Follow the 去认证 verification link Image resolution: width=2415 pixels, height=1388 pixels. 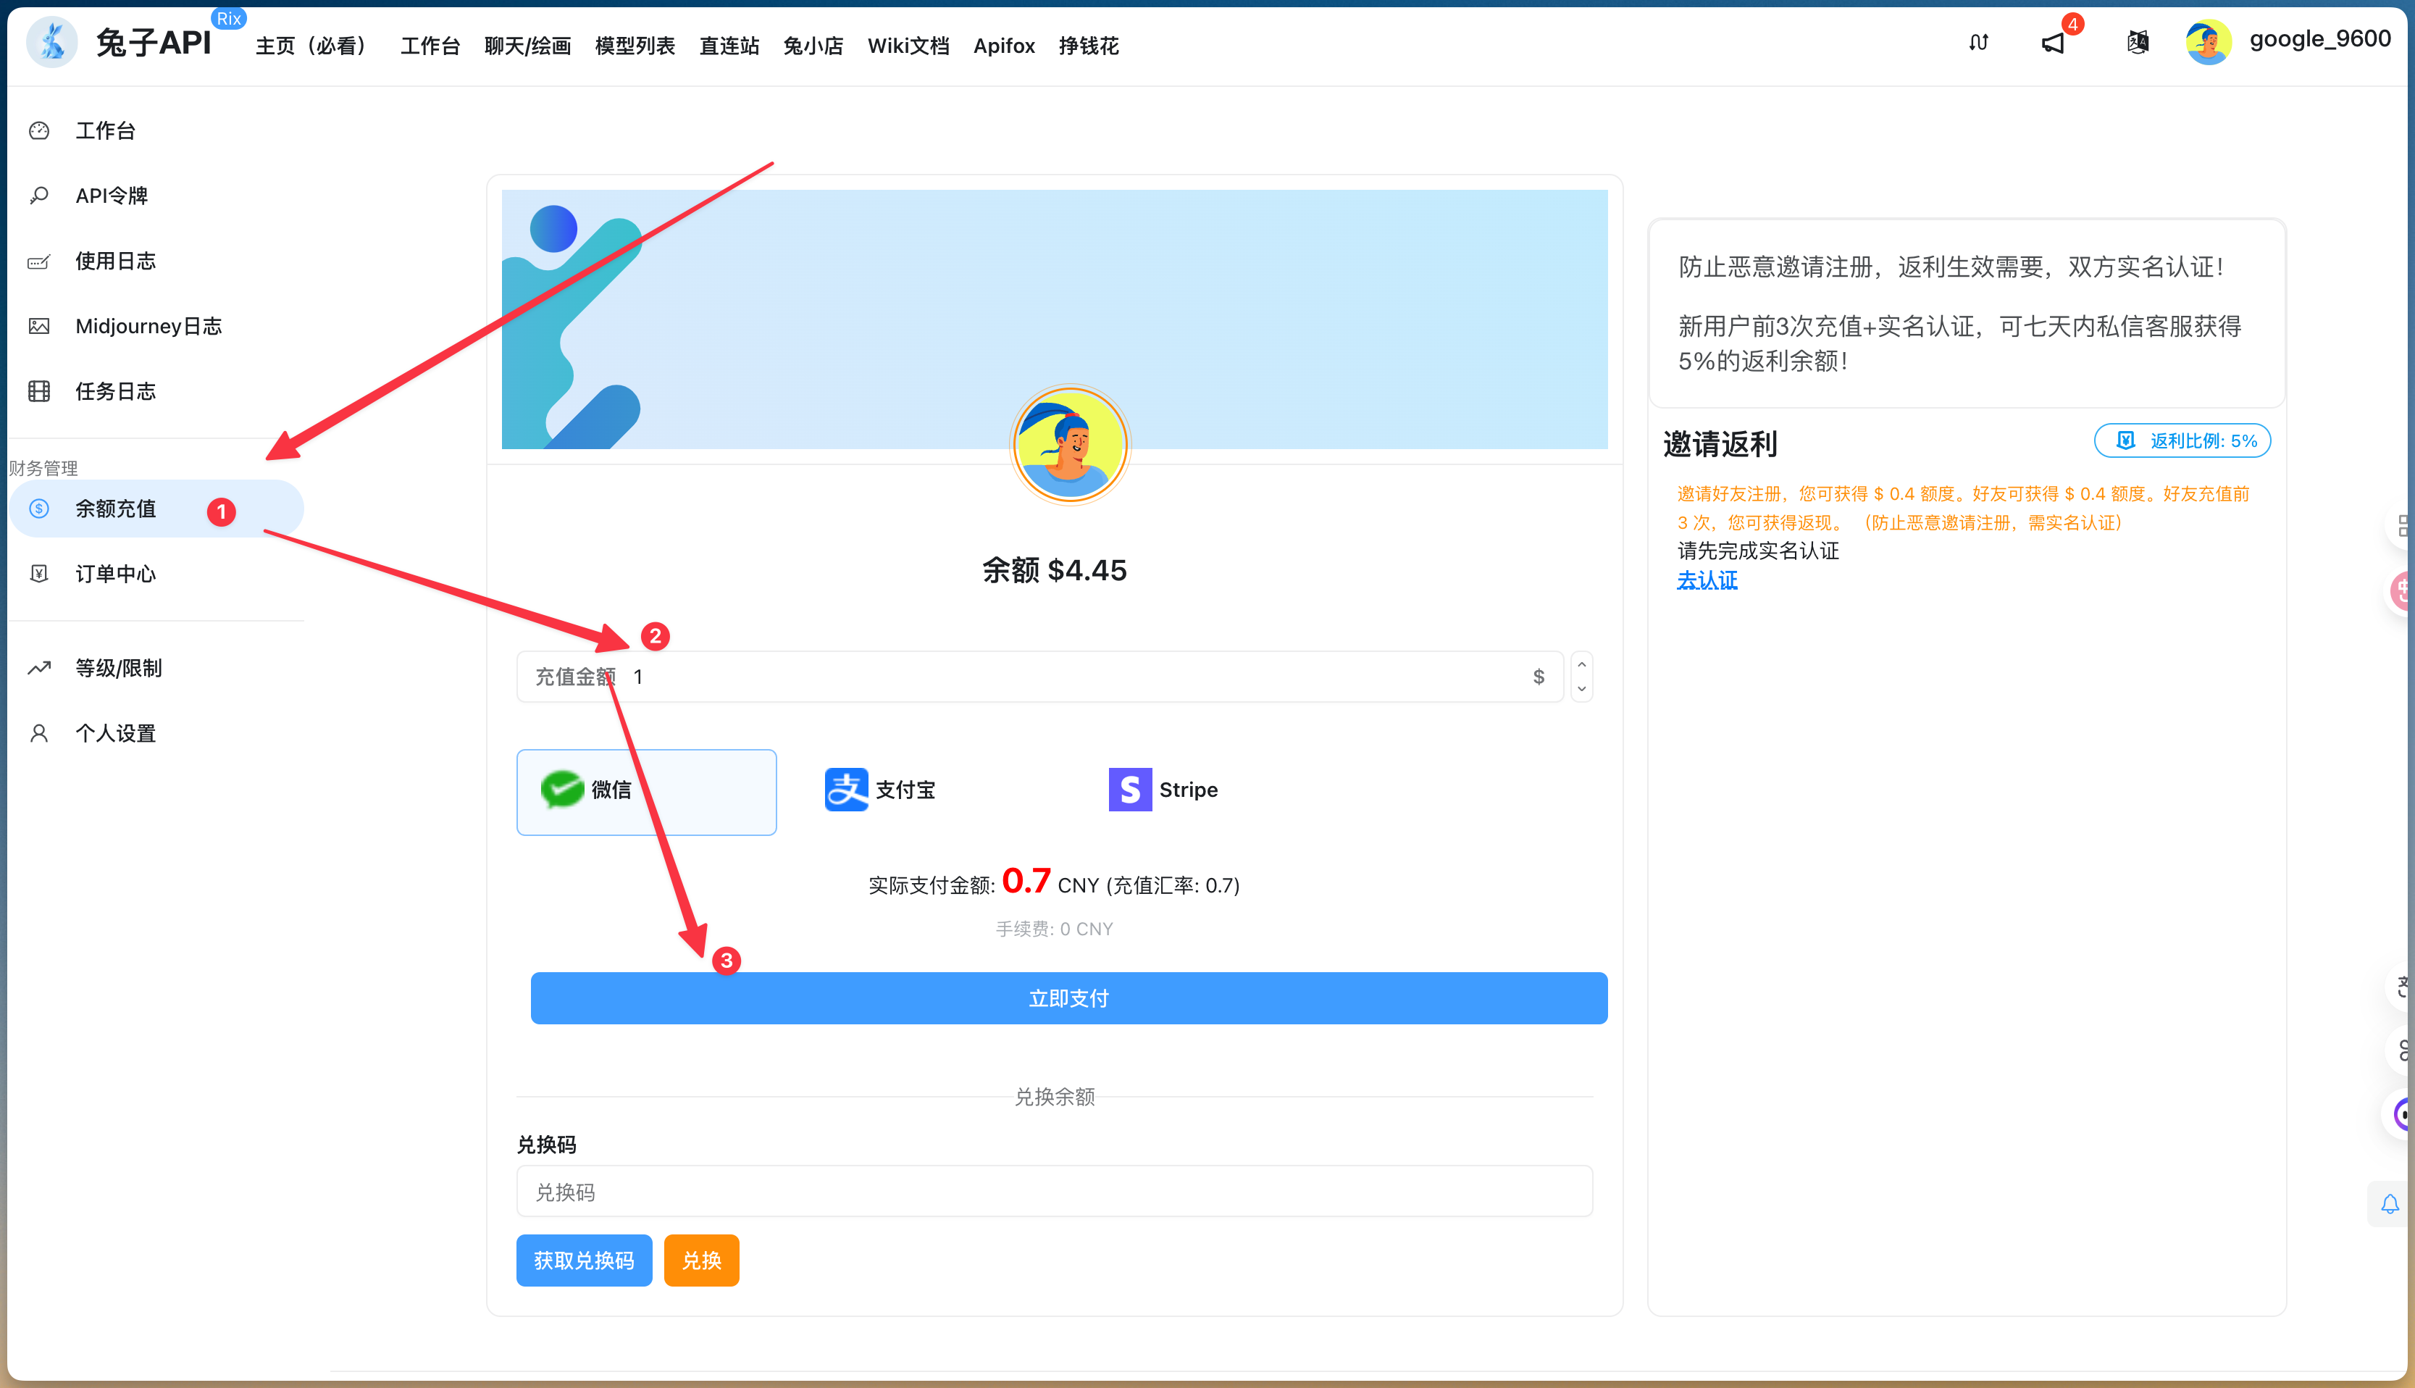point(1706,580)
